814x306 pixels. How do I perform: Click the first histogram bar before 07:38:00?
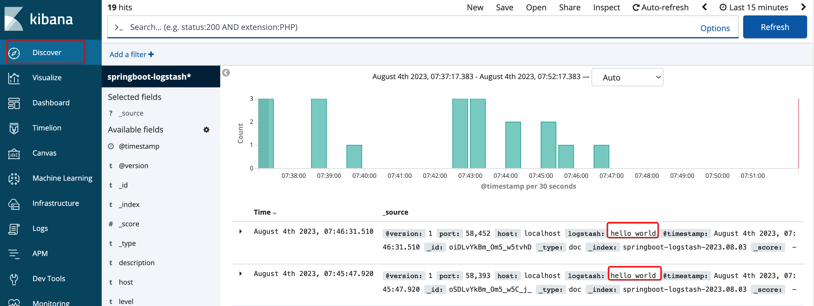266,133
